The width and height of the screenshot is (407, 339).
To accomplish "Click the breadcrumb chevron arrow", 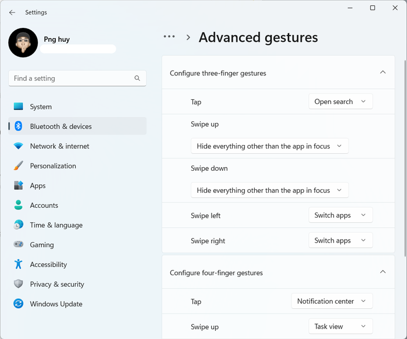I will (188, 38).
